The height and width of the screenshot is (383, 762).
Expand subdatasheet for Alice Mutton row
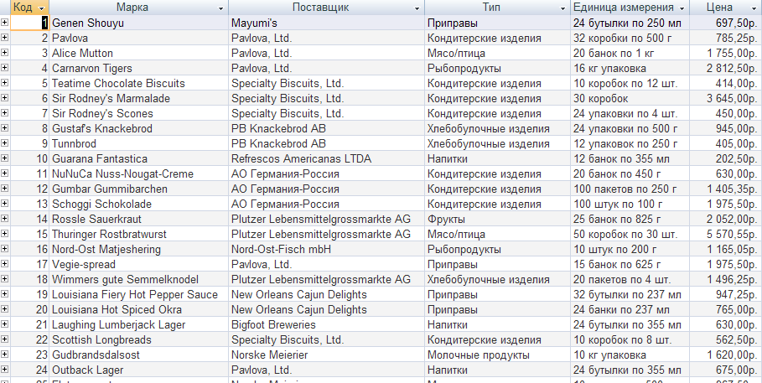(x=5, y=53)
